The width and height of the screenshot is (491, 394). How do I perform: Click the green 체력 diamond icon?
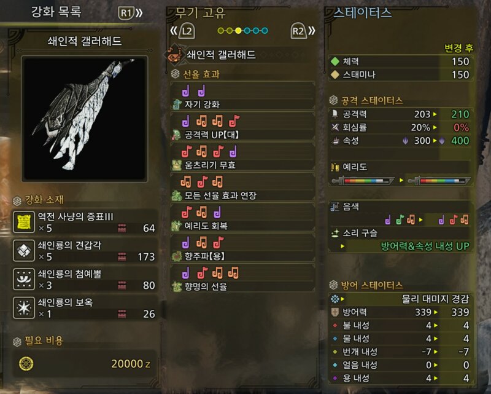pos(335,61)
